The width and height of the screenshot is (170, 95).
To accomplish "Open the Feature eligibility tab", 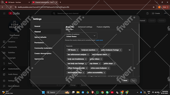I will pos(103,27).
